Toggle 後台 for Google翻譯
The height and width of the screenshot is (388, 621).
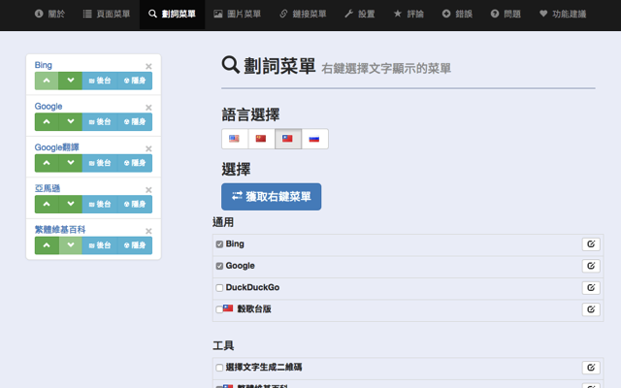click(x=100, y=163)
